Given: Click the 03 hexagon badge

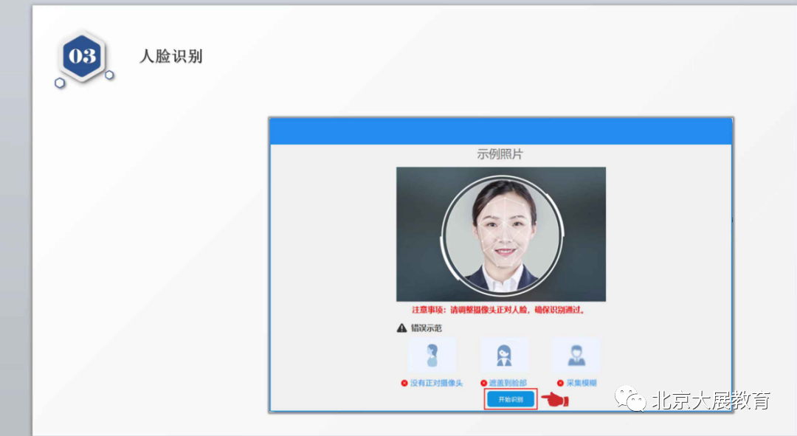Looking at the screenshot, I should point(82,58).
